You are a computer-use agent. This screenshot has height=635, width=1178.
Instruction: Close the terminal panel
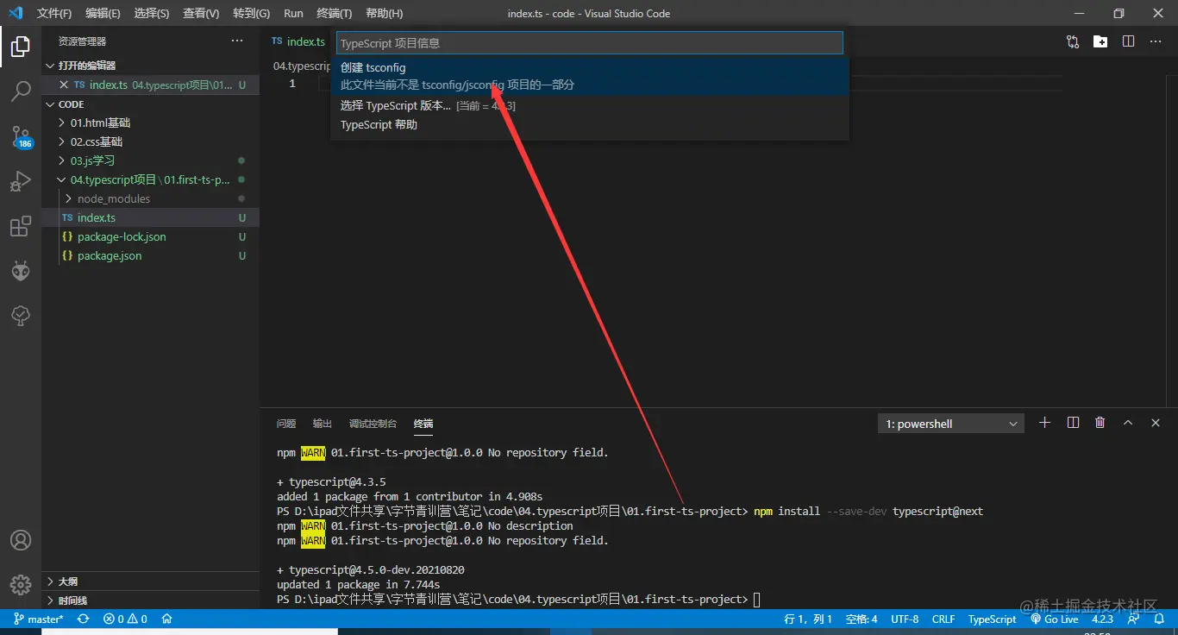(1156, 423)
